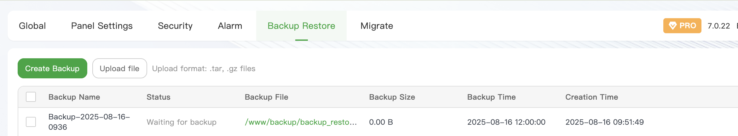
Task: Check the select-all checkbox in table header
Action: point(31,97)
